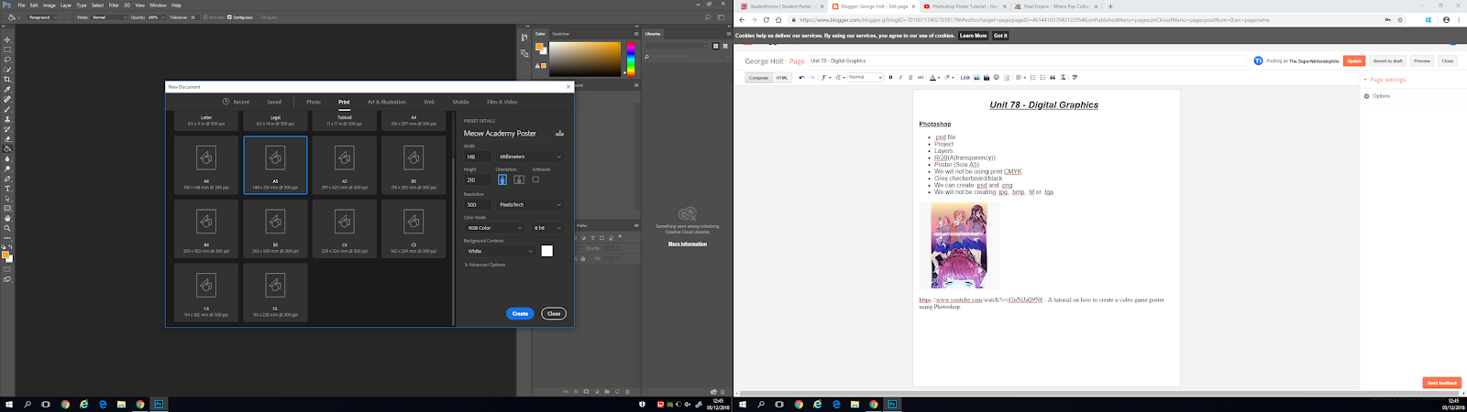Switch Blogger editor to Compose mode
The width and height of the screenshot is (1467, 412).
tap(759, 78)
